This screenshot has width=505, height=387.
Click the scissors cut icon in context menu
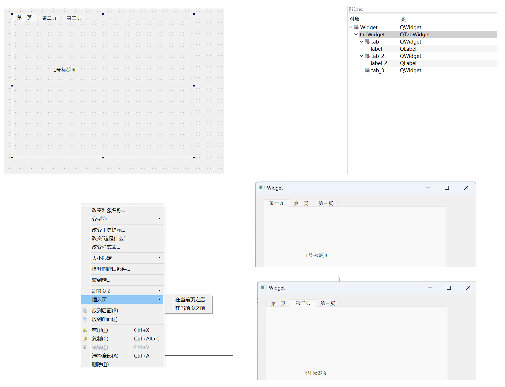pyautogui.click(x=85, y=330)
